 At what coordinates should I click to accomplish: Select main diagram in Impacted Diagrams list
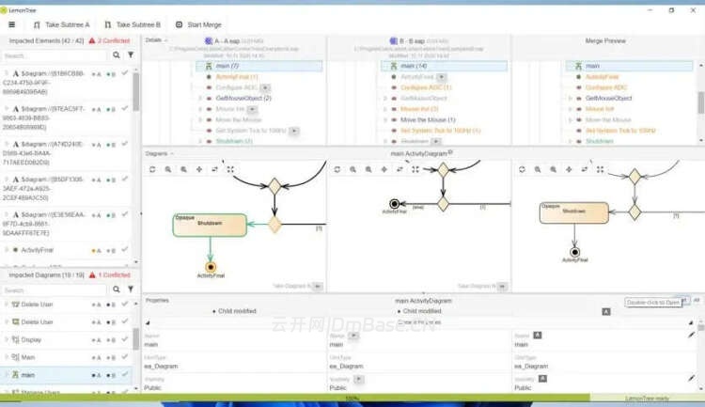28,375
